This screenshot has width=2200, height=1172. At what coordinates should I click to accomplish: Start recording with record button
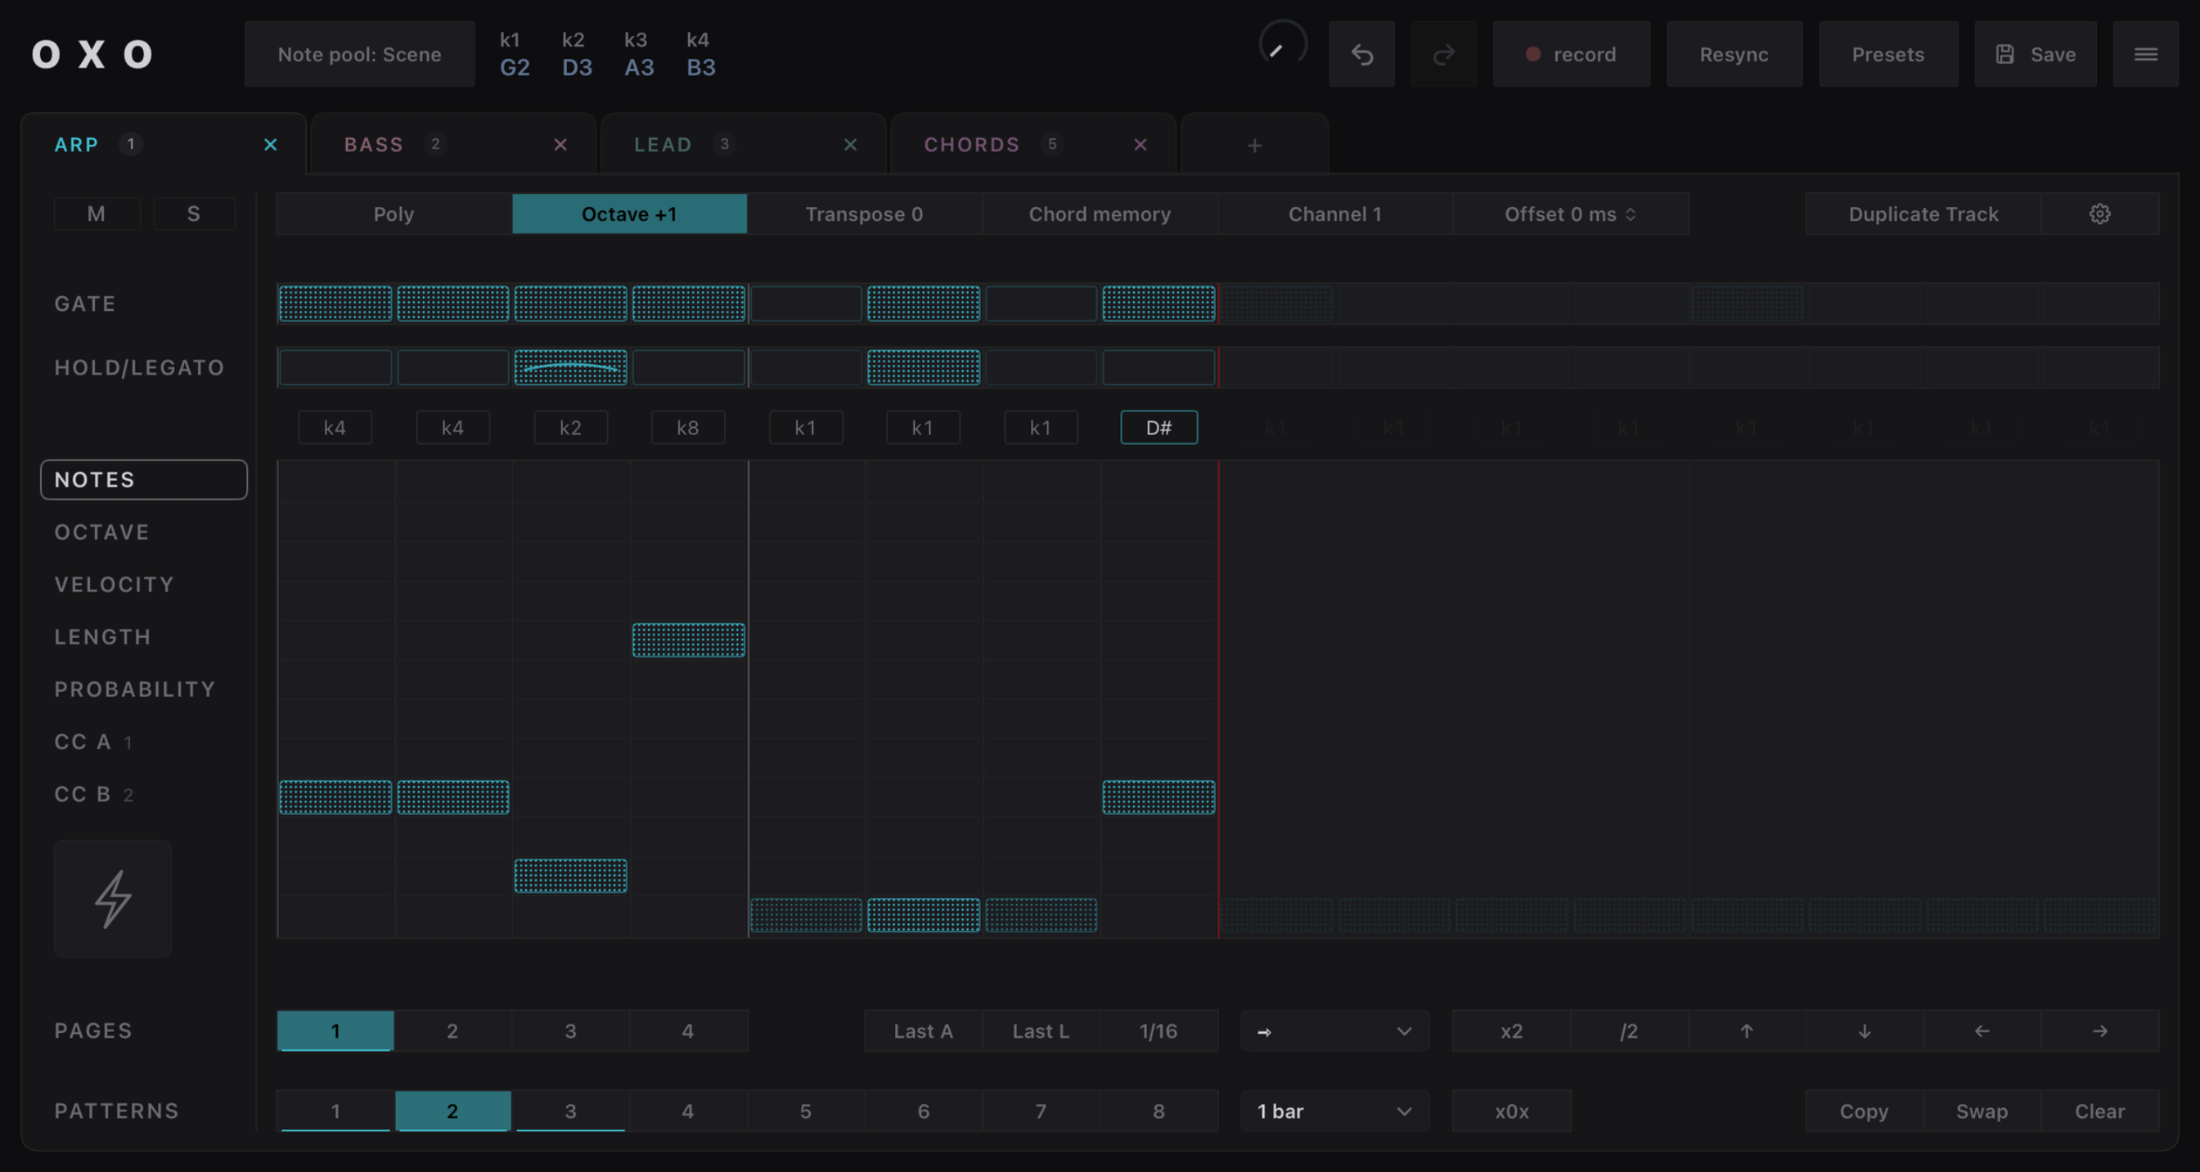[x=1572, y=55]
